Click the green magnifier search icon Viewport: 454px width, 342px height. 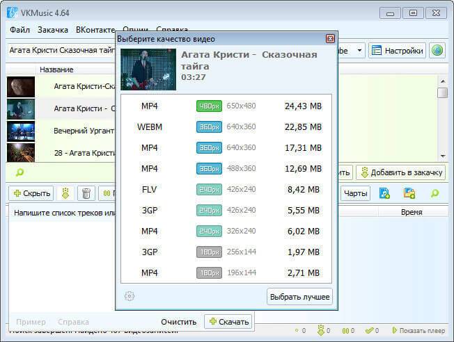(19, 172)
